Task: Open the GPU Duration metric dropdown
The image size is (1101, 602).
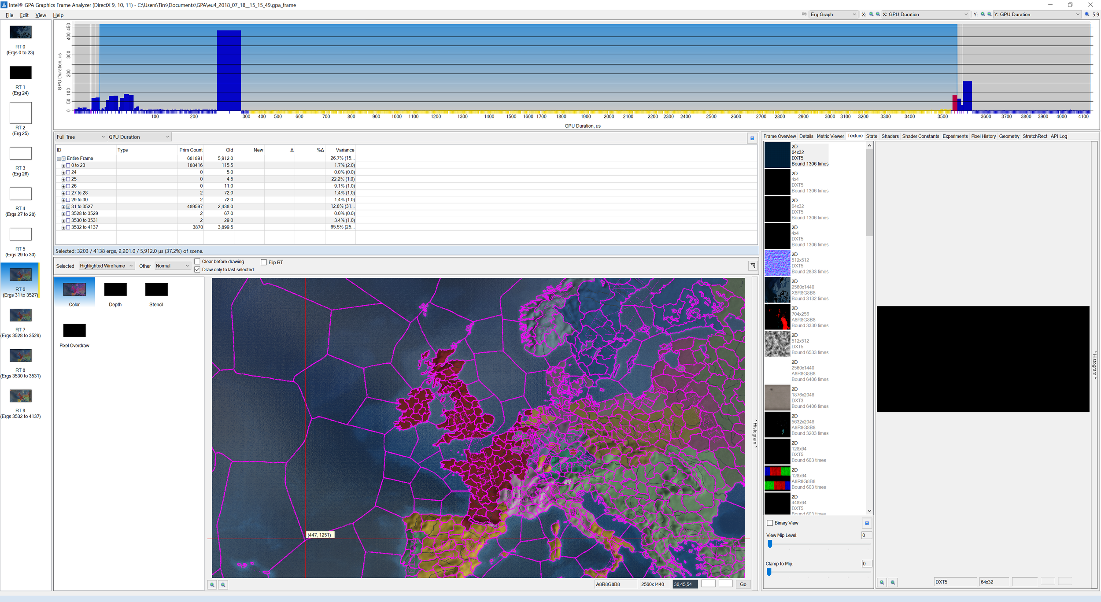Action: pos(139,137)
